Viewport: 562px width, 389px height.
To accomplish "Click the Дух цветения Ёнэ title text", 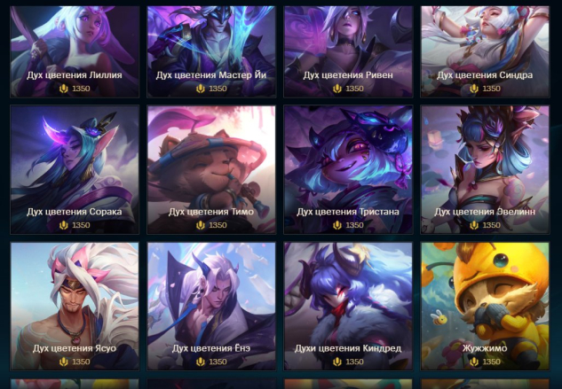I will pos(211,348).
